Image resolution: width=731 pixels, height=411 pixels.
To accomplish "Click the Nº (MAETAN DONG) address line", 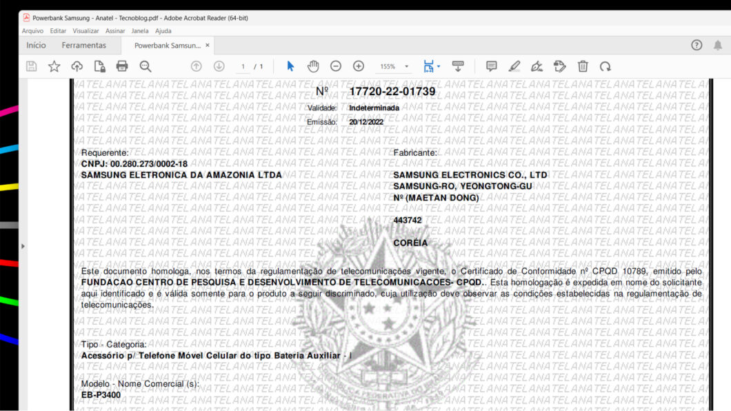I will (436, 198).
